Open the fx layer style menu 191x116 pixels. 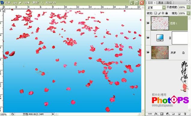tap(156, 114)
